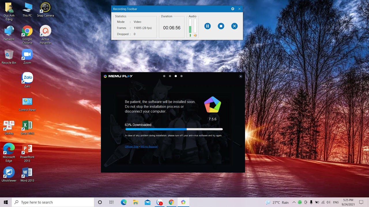Show hidden system tray icons
Screen dimensions: 369x207
pyautogui.click(x=294, y=202)
